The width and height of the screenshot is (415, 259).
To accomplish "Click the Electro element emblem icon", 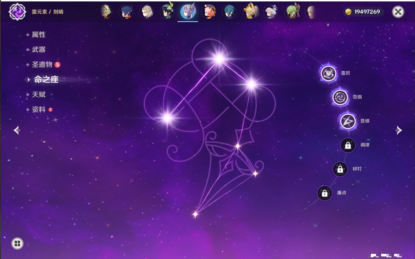I will click(17, 12).
